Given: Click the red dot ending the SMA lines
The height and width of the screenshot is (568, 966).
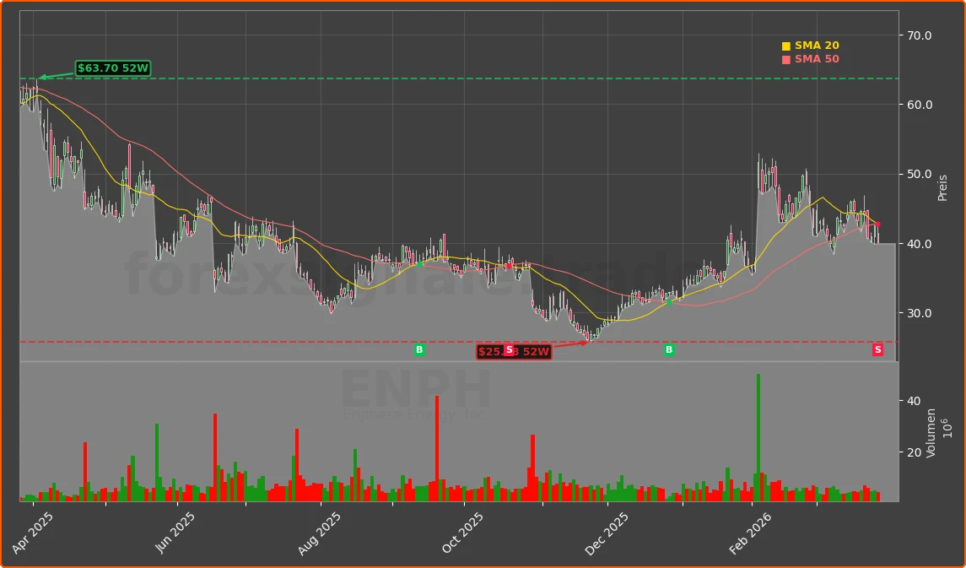Looking at the screenshot, I should (x=878, y=224).
